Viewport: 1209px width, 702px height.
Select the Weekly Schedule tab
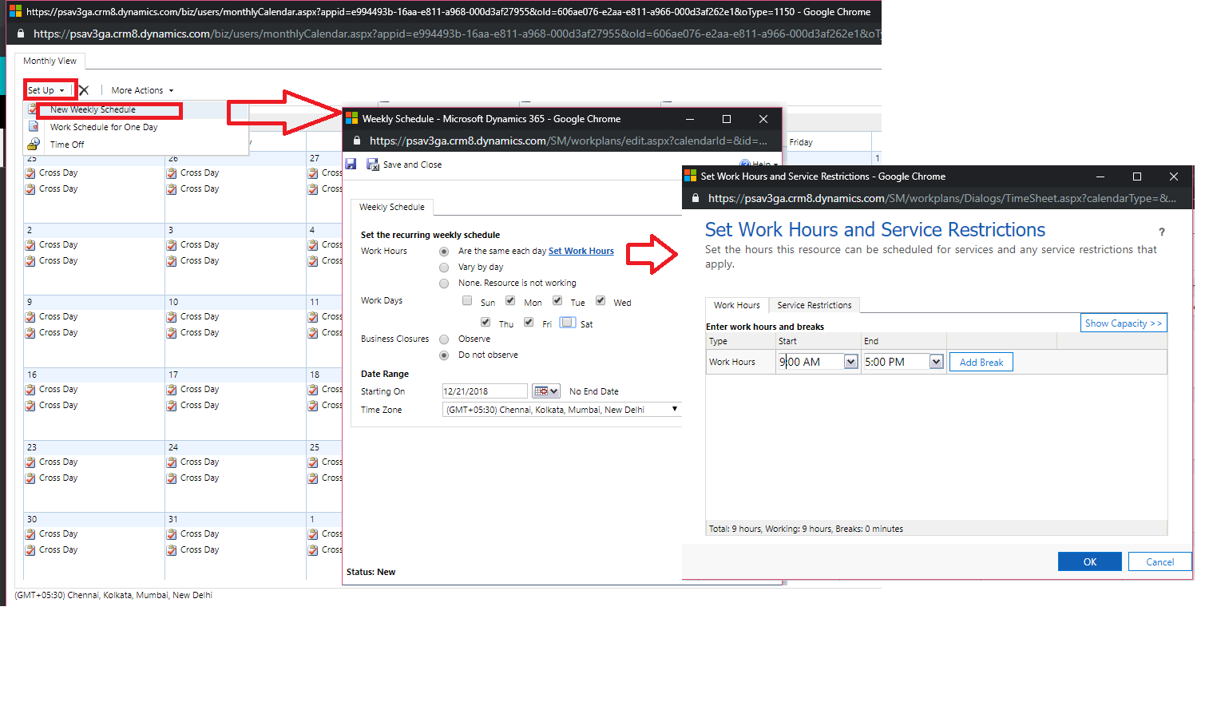click(392, 207)
